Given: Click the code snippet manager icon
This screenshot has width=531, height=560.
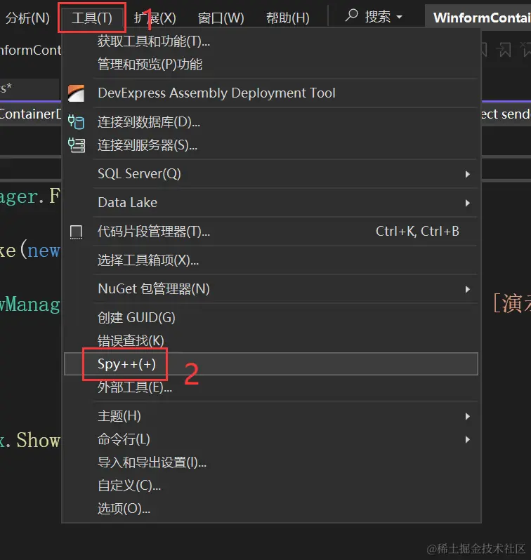Looking at the screenshot, I should [76, 232].
